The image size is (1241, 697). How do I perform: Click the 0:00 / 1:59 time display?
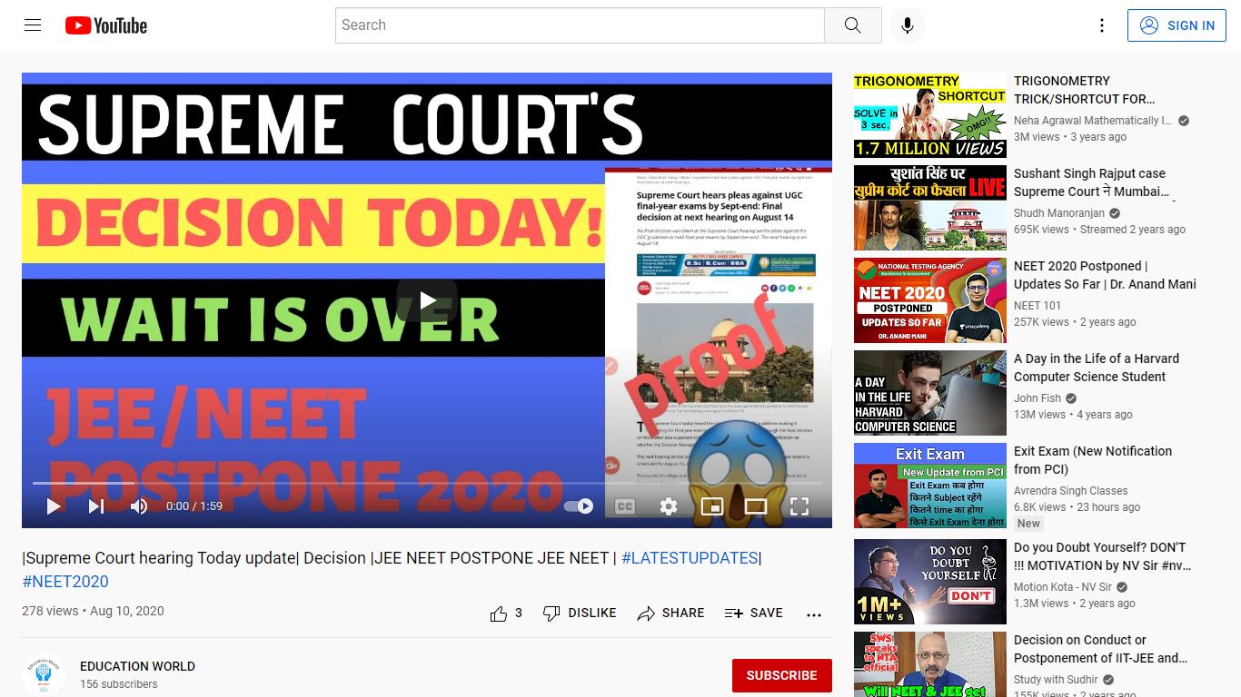(194, 506)
